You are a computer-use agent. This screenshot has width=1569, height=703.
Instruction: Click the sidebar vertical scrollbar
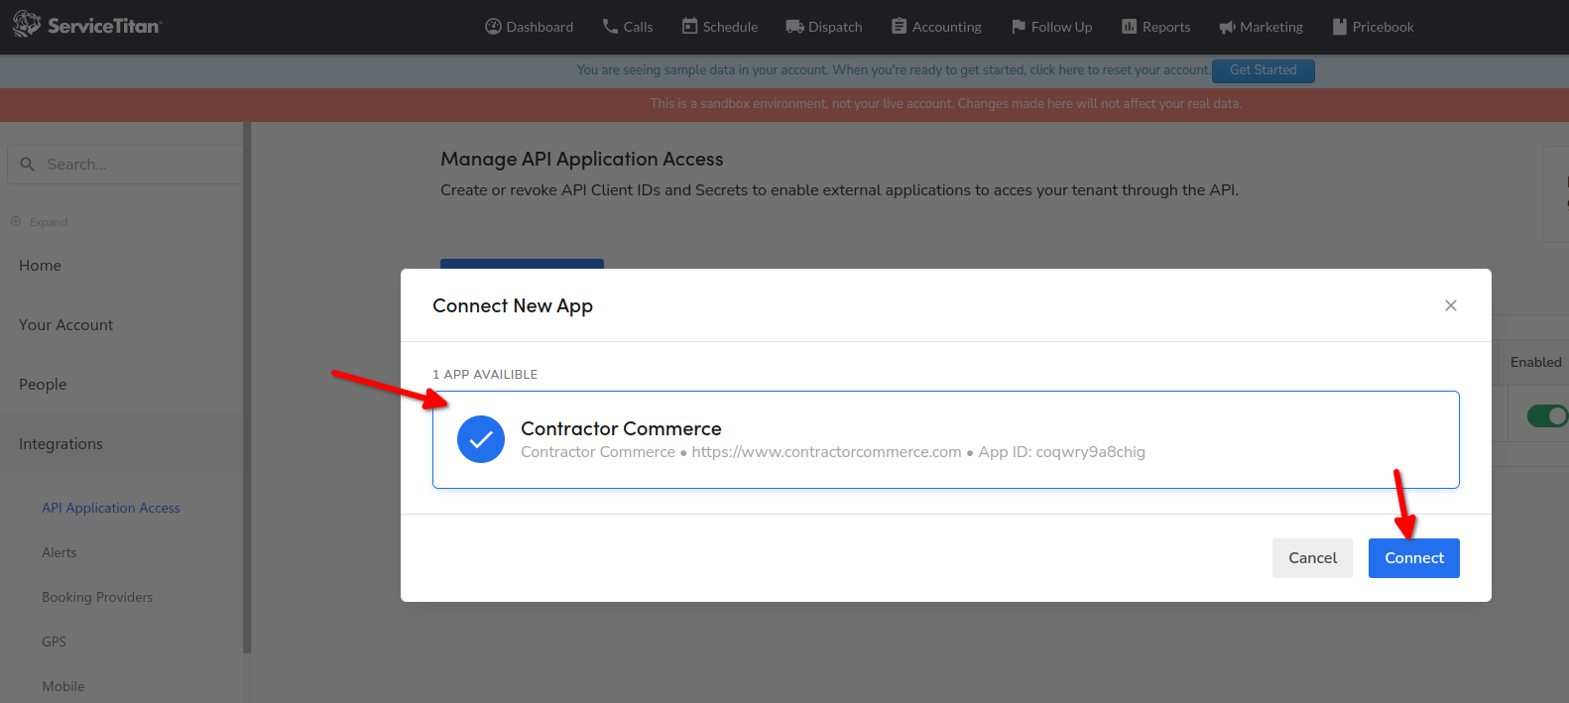pos(247,388)
